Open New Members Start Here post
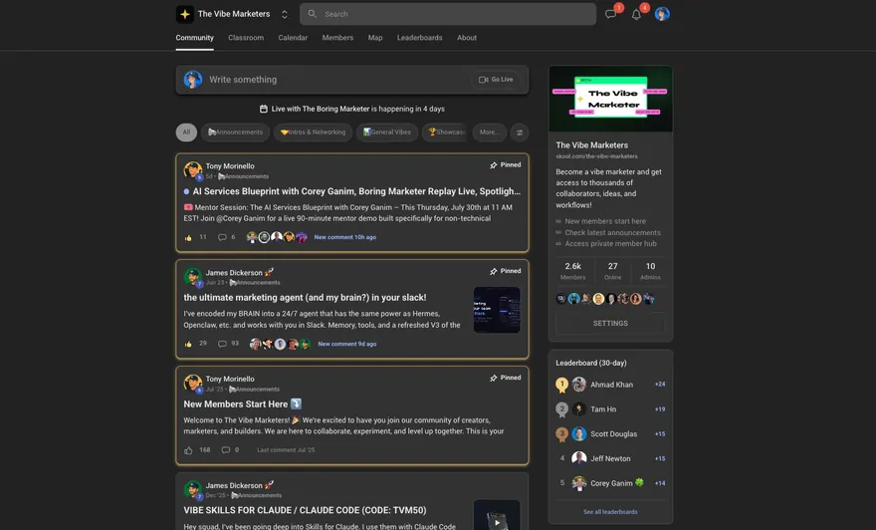876x530 pixels. tap(243, 403)
